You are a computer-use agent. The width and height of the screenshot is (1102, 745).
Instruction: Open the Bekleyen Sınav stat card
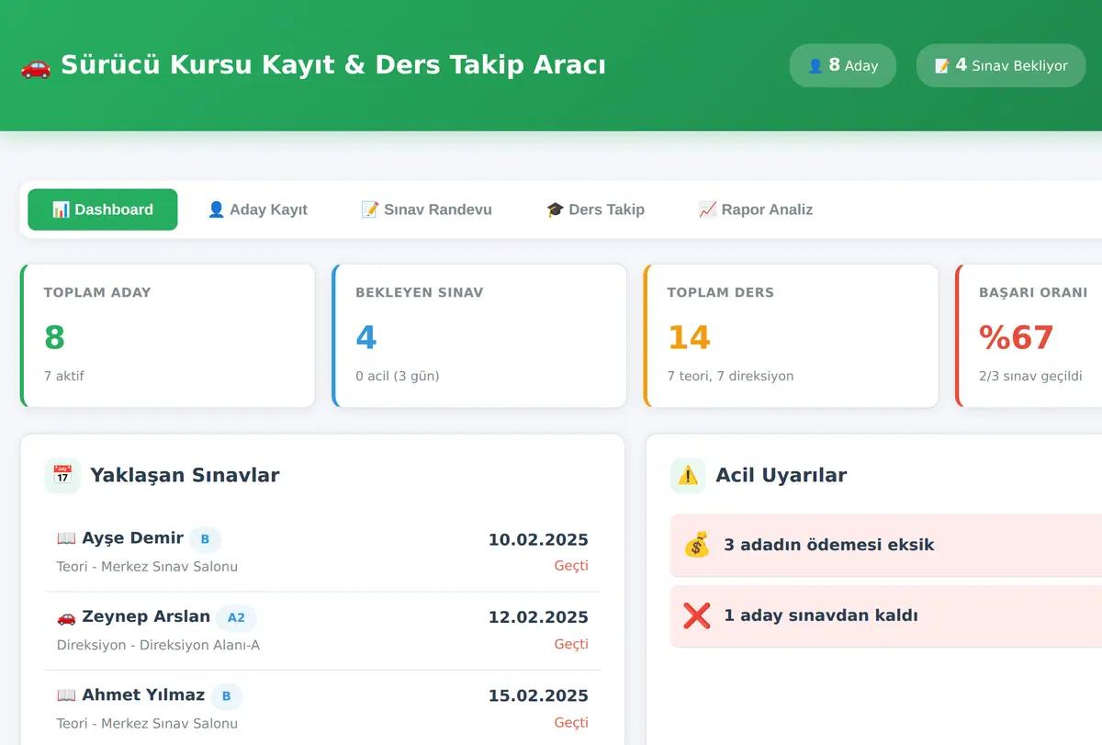(x=479, y=336)
